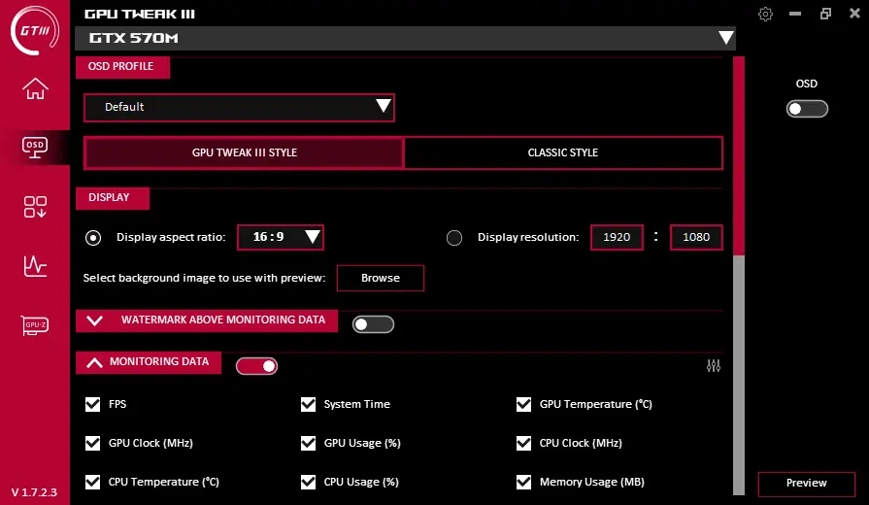Open the Default OSD profile dropdown
Screen dimensions: 869x505
coord(239,107)
